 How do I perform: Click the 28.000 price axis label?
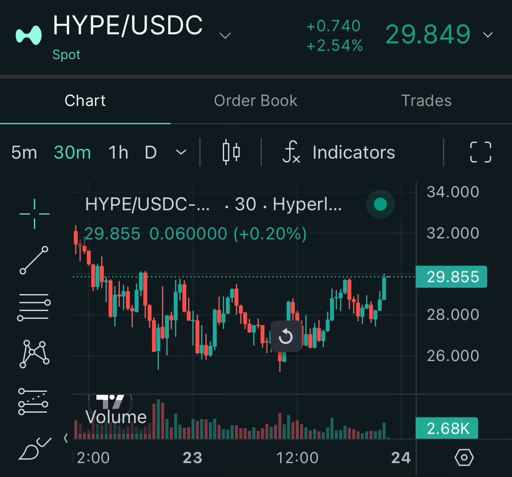[453, 315]
